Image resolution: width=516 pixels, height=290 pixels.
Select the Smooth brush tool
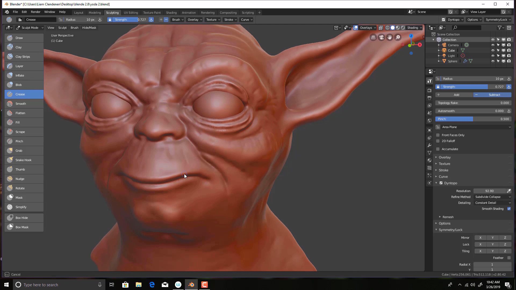pyautogui.click(x=24, y=104)
